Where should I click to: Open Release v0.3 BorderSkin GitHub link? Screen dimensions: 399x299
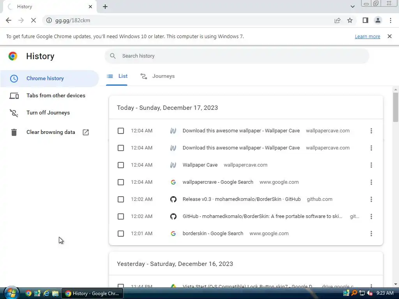tap(242, 199)
